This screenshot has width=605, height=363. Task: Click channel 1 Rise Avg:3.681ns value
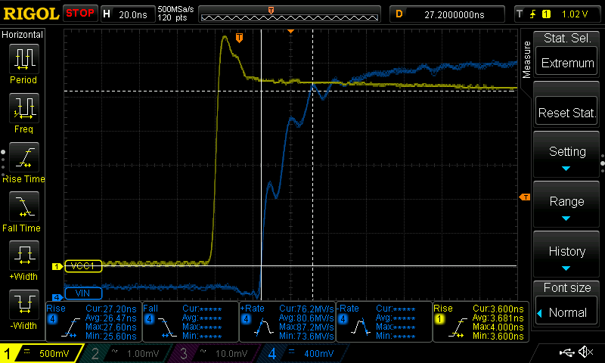pyautogui.click(x=498, y=318)
